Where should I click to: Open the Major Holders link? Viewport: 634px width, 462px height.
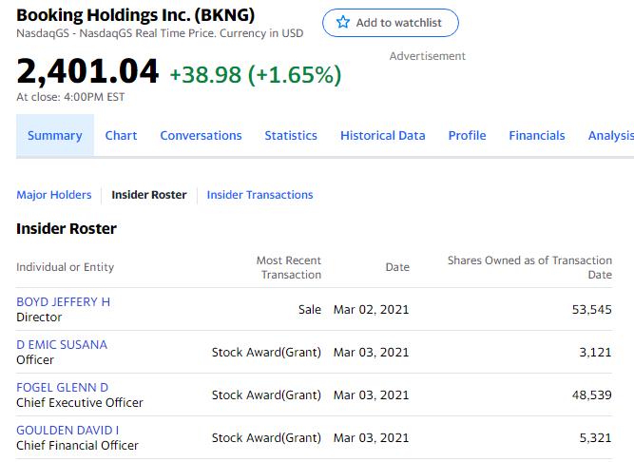coord(54,195)
